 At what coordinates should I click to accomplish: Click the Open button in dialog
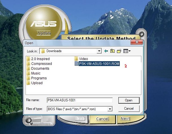129,100
